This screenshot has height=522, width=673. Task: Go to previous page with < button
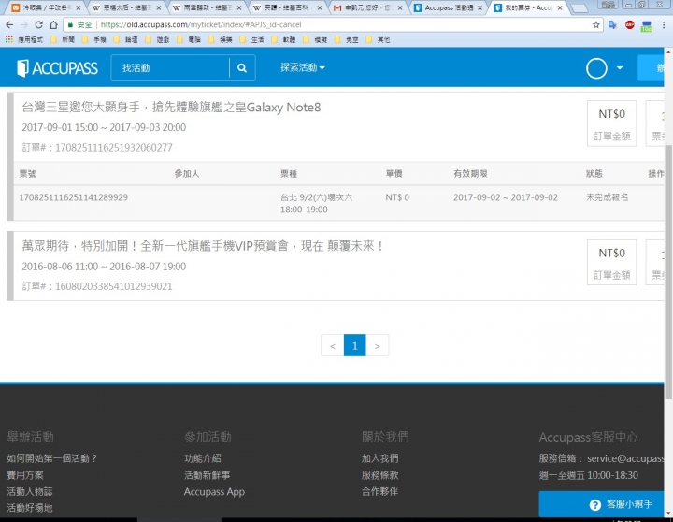pyautogui.click(x=332, y=345)
